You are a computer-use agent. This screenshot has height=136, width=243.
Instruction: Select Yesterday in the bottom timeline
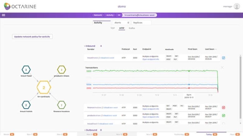pyautogui.click(x=182, y=134)
